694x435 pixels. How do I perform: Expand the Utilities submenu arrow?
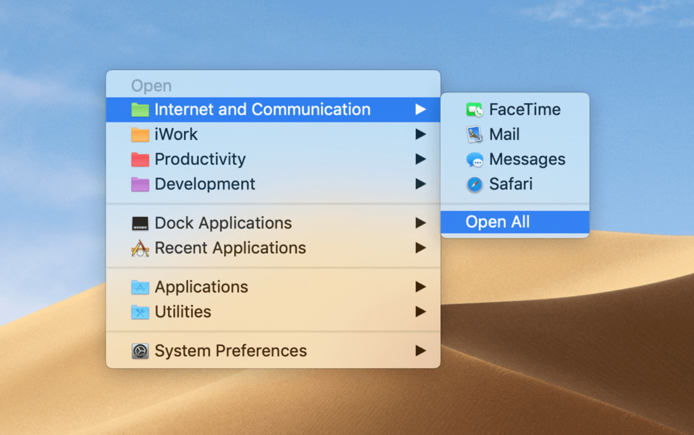coord(420,311)
